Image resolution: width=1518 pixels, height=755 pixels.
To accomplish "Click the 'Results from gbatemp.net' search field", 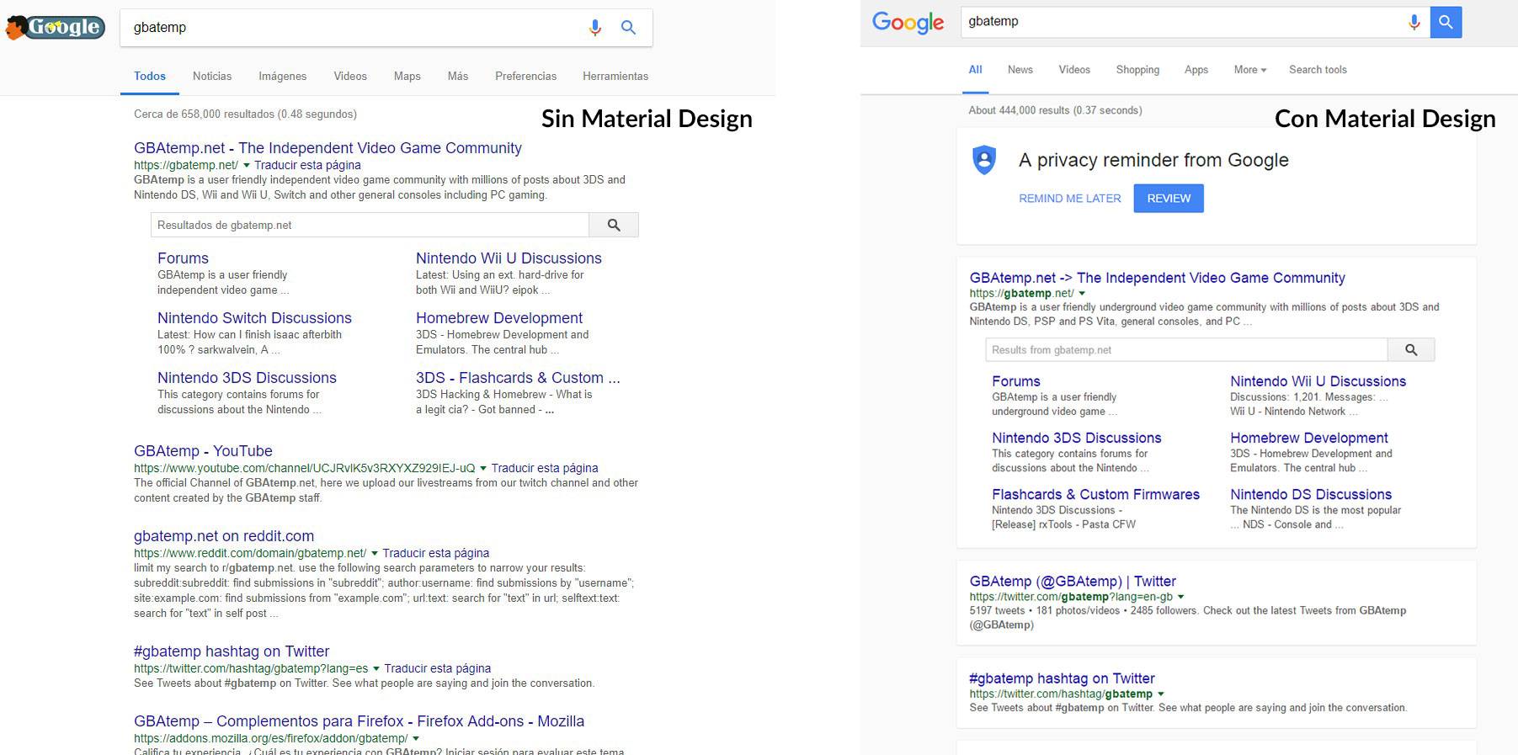I will 1186,350.
